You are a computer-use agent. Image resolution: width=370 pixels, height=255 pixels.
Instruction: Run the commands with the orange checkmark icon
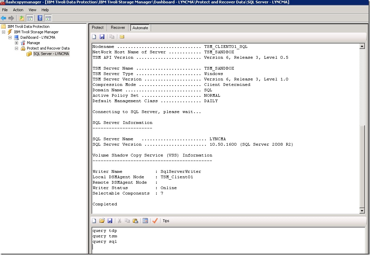coord(155,221)
